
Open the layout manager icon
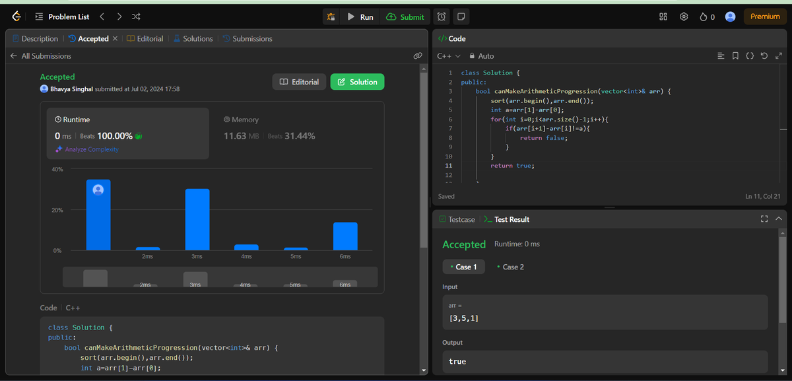[x=663, y=17]
